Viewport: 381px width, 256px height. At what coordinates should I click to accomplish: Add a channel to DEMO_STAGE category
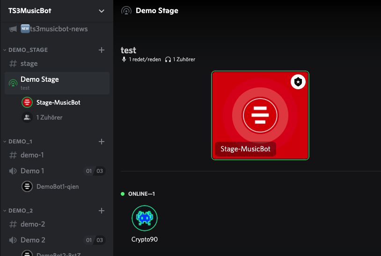tap(102, 50)
